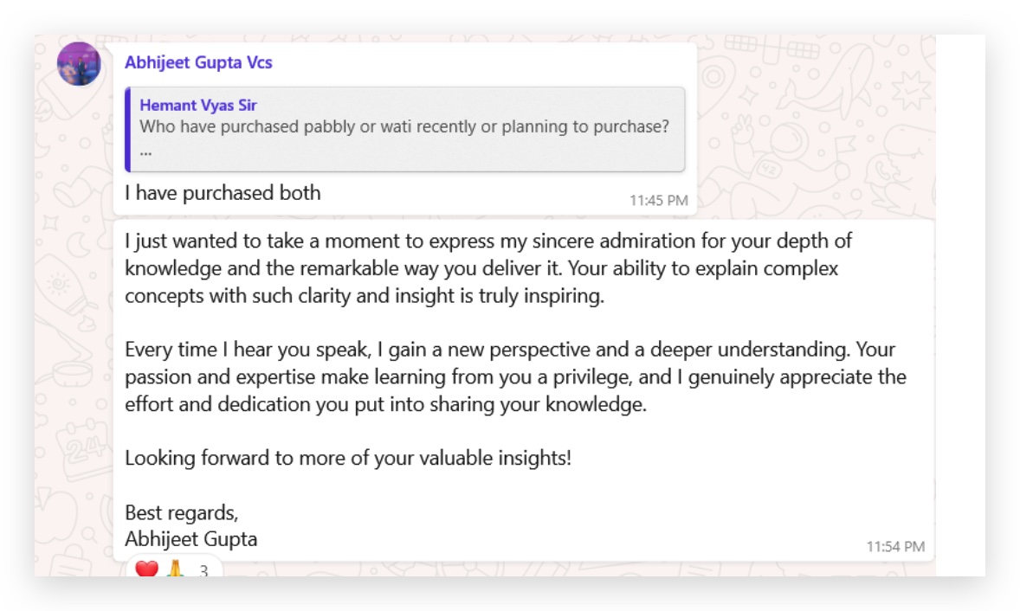
Task: Click the 11:45 PM timestamp
Action: tap(658, 200)
